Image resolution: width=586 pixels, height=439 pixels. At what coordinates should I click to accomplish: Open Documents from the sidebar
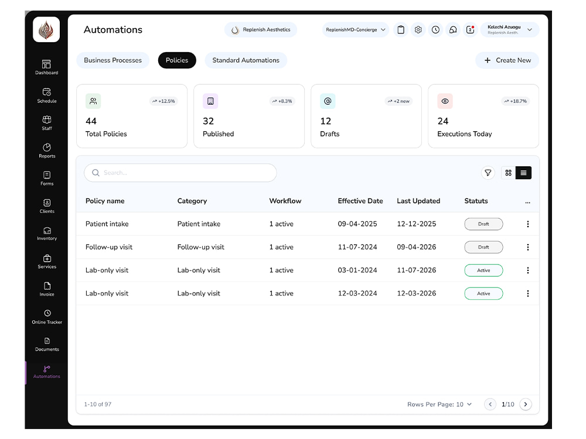(x=47, y=345)
